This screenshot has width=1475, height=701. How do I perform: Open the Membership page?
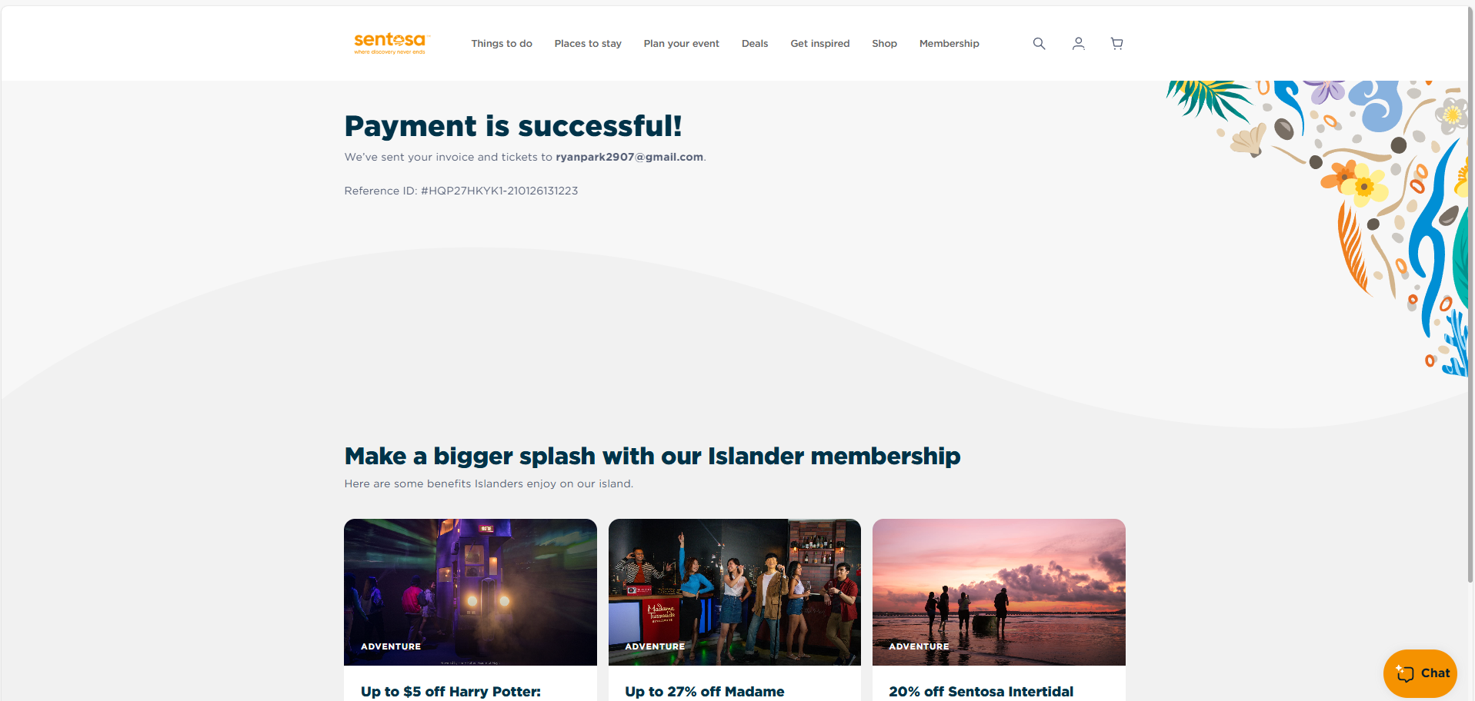949,44
